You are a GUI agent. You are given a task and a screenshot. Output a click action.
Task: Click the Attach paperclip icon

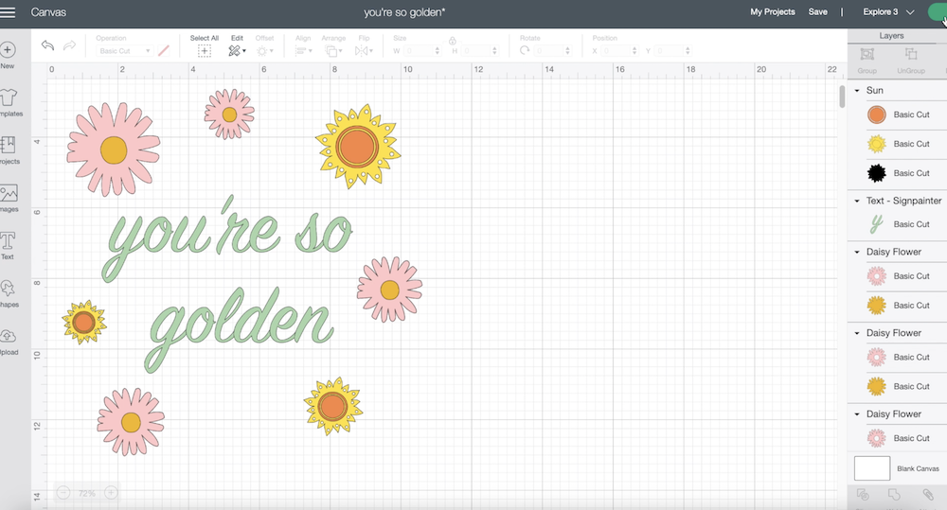click(x=928, y=495)
